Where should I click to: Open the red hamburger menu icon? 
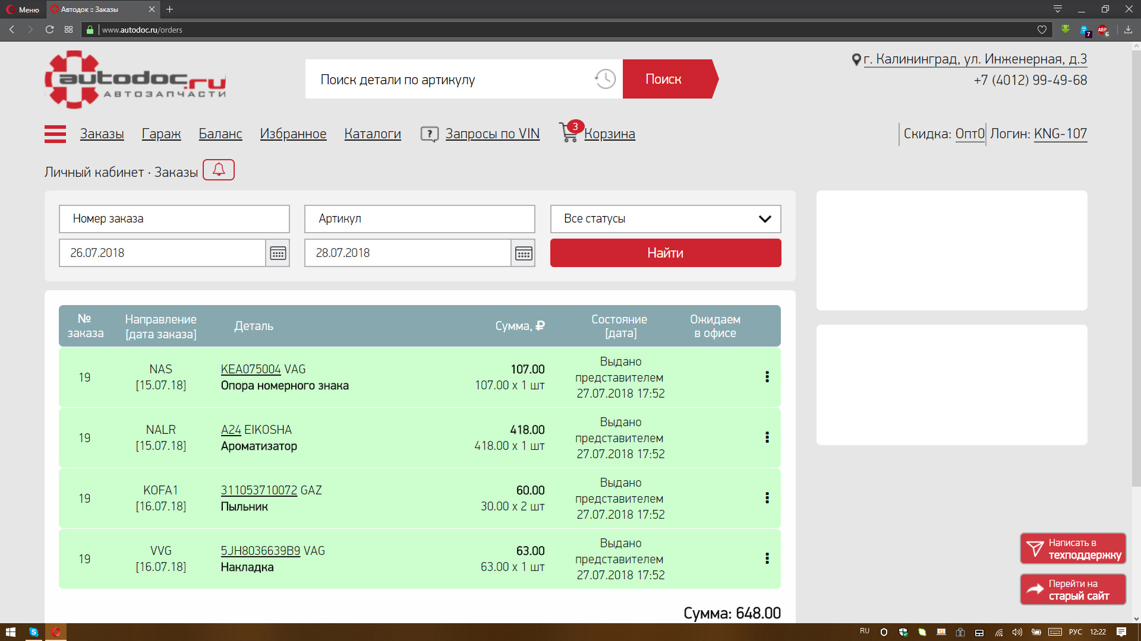(55, 134)
